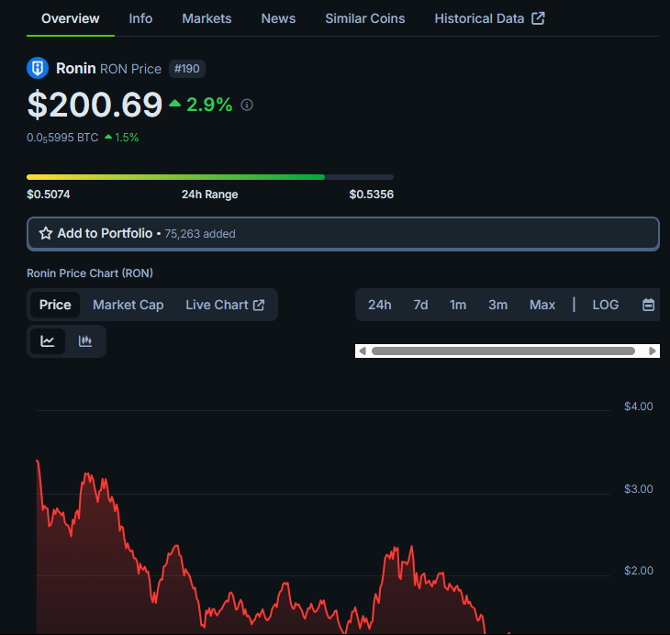Set chart range to 1m
The image size is (670, 635).
(458, 305)
